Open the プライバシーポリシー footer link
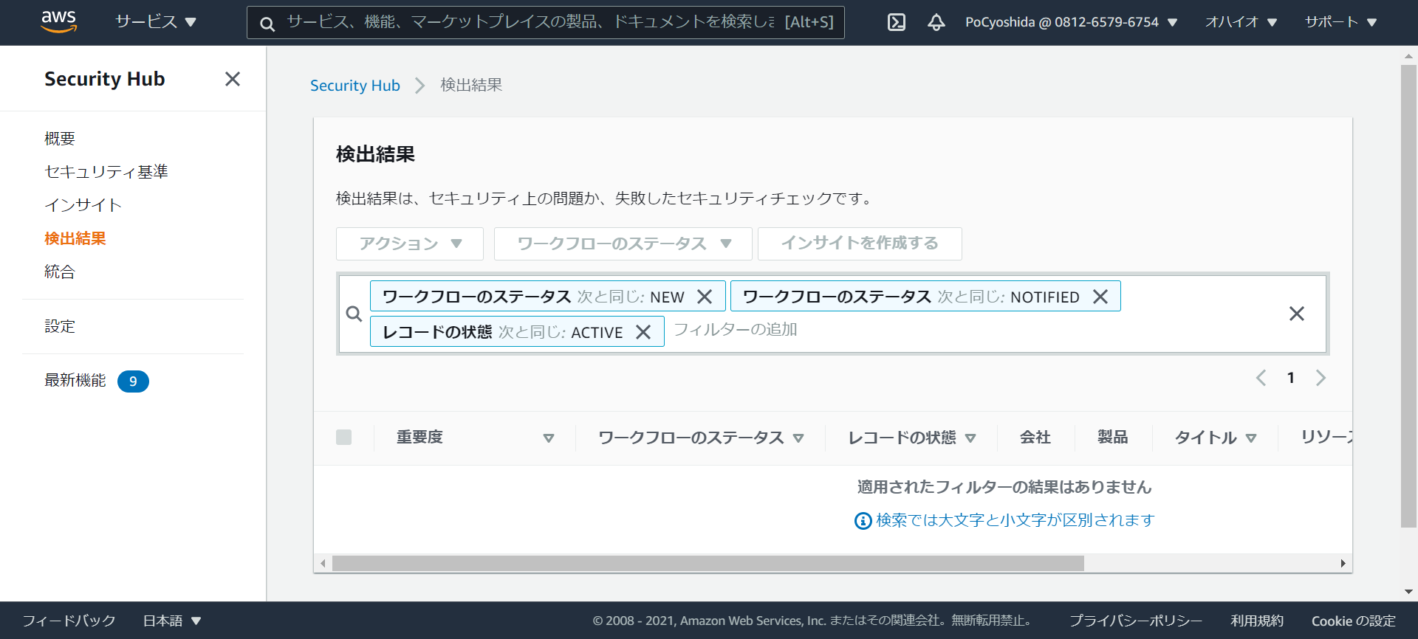Viewport: 1418px width, 639px height. tap(1136, 621)
